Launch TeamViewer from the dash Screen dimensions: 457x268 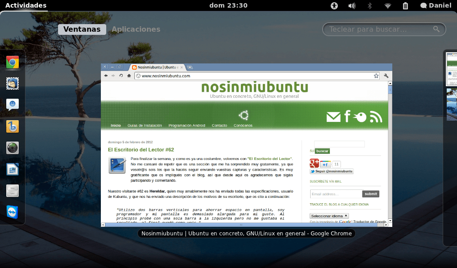click(x=12, y=212)
